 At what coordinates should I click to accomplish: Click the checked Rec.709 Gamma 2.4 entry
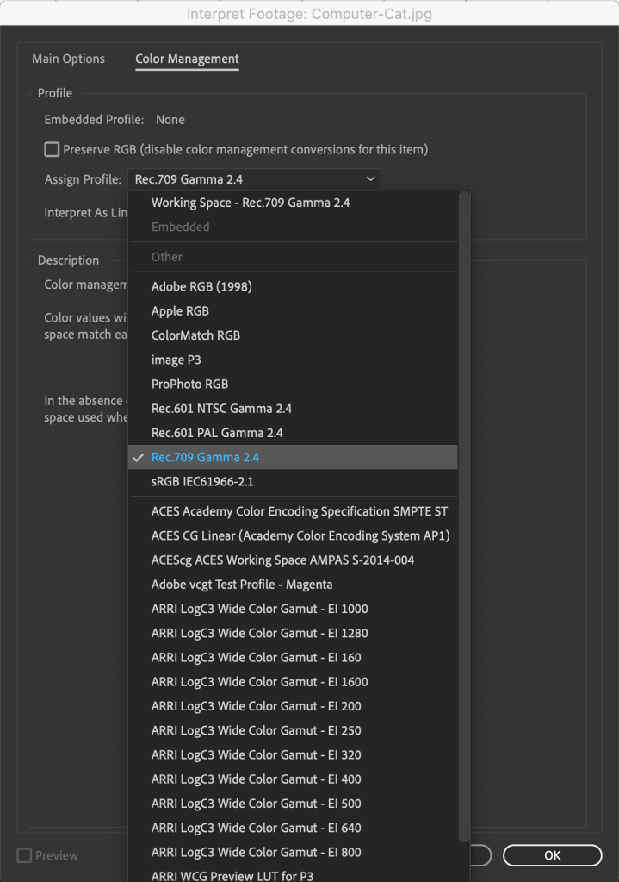pos(205,457)
